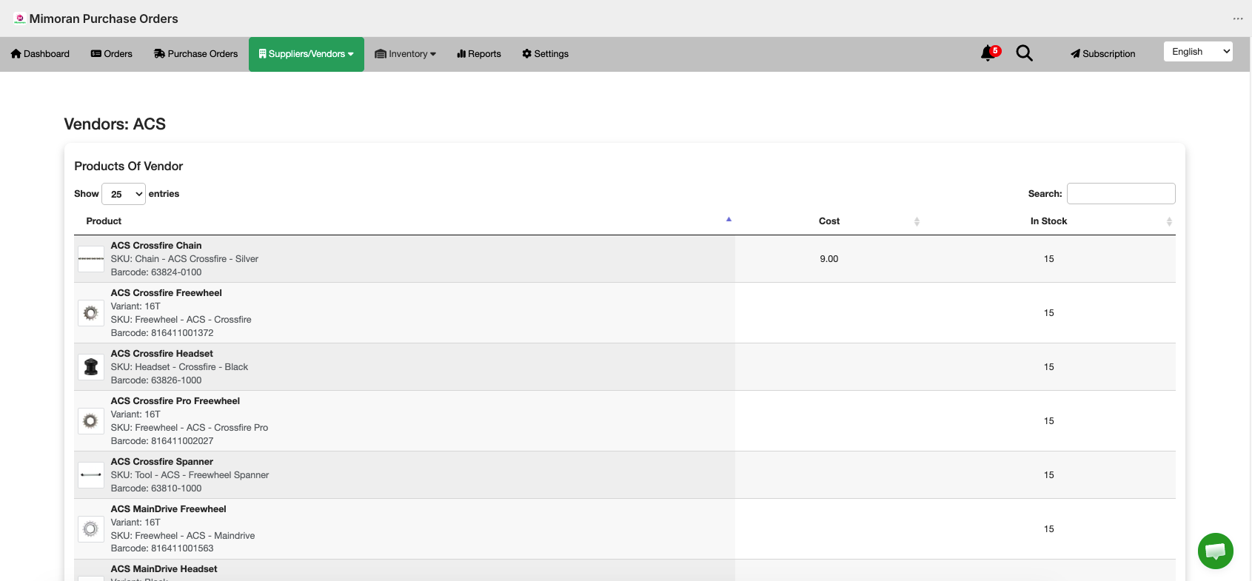The image size is (1252, 581).
Task: Click SKU: Headset - Crossfire - Black
Action: click(180, 367)
